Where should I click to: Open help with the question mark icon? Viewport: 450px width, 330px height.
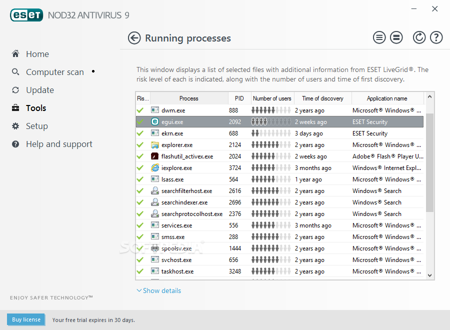(436, 37)
